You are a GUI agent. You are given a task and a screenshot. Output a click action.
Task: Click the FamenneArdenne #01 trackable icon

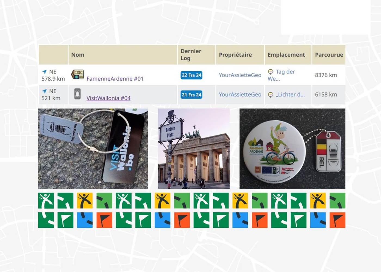coord(77,75)
